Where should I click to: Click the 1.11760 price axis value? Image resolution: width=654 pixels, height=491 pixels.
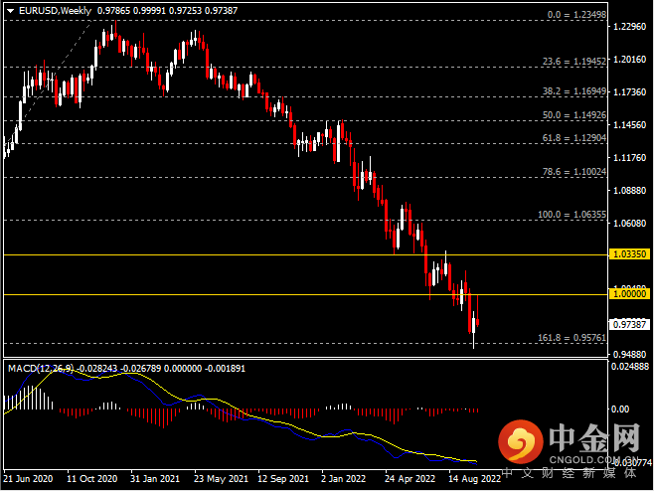pyautogui.click(x=630, y=158)
